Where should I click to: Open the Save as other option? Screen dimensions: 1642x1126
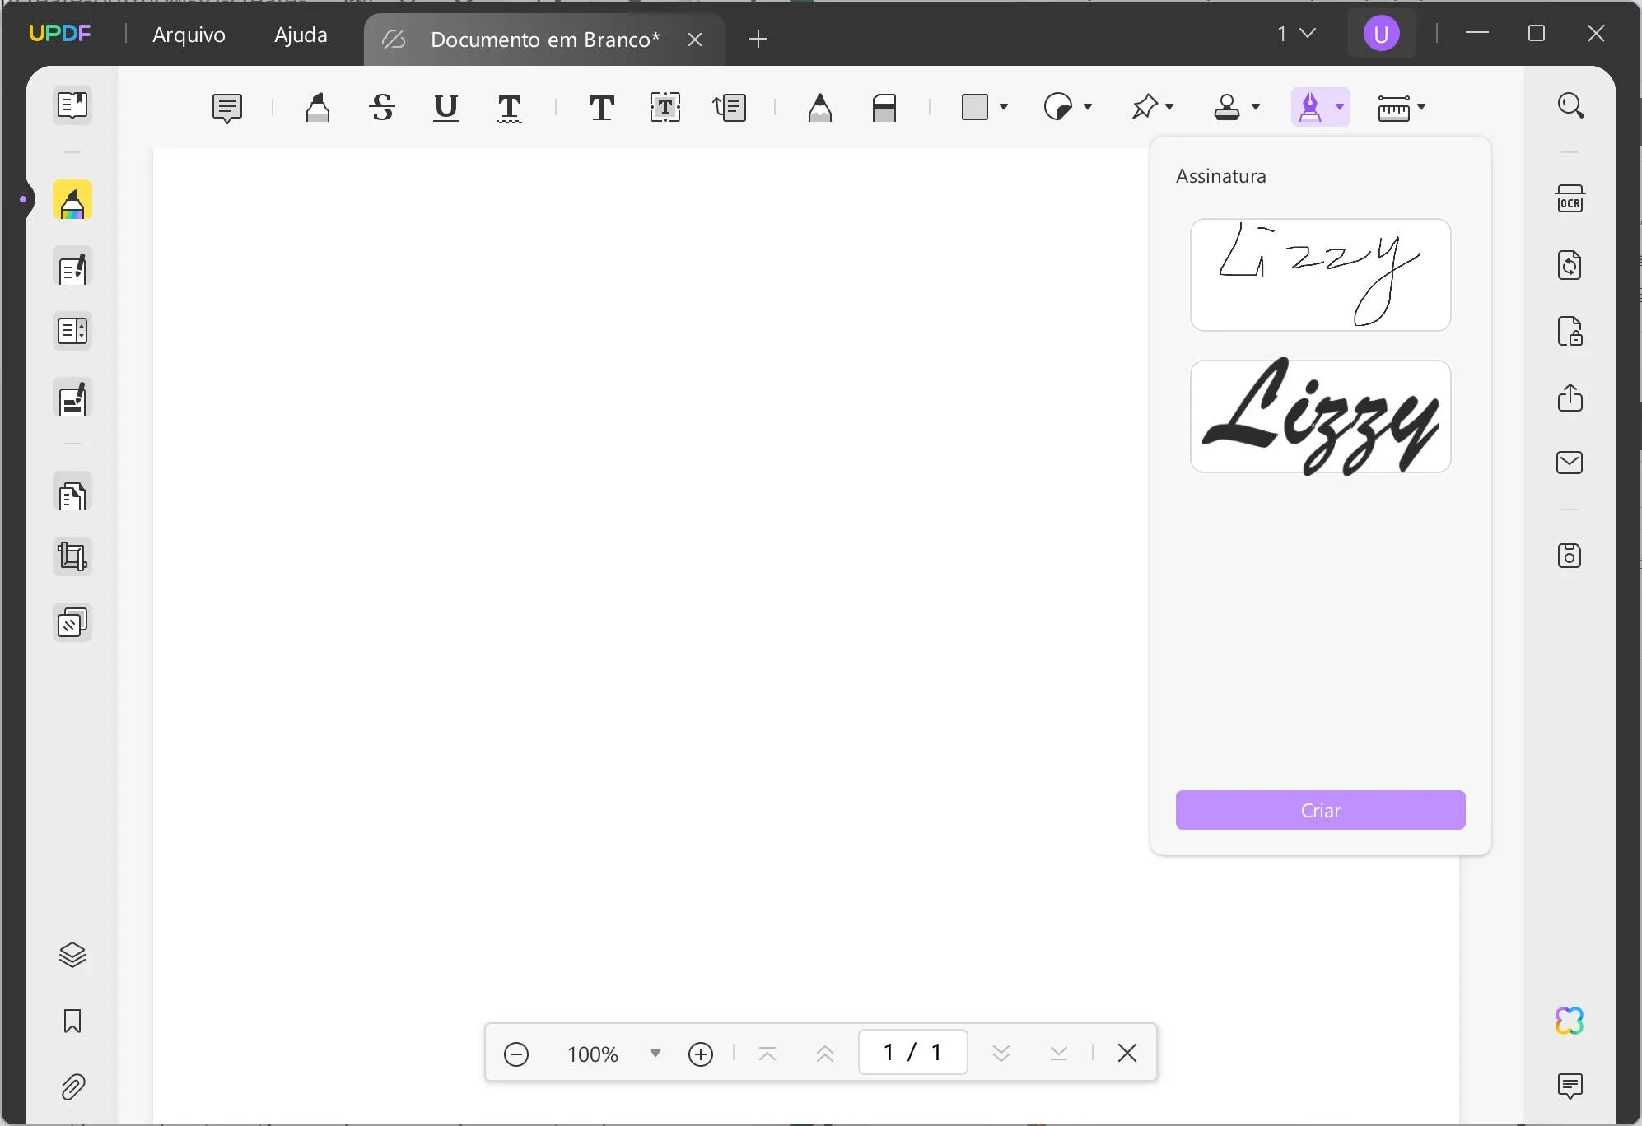point(1570,556)
